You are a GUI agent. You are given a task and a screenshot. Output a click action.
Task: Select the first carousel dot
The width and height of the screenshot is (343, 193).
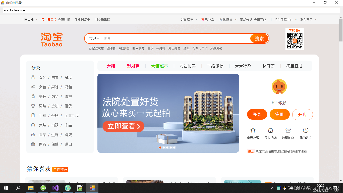click(x=160, y=148)
